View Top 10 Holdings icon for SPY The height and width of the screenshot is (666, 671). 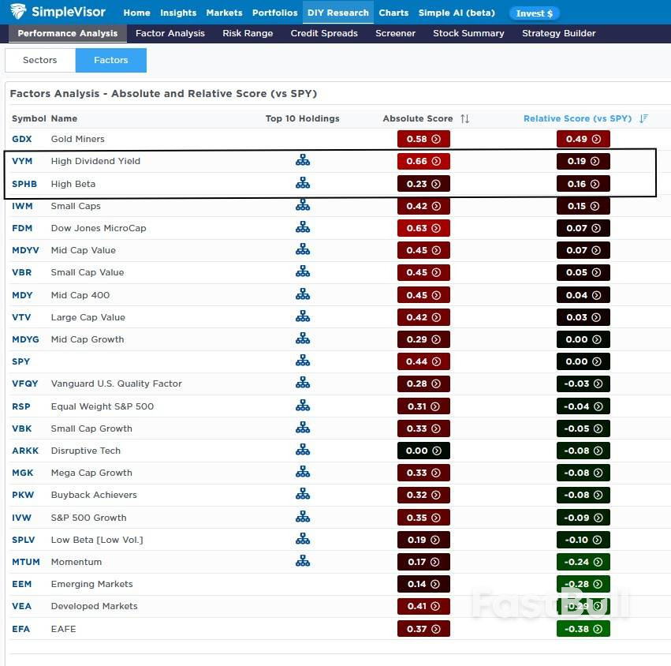pyautogui.click(x=303, y=361)
